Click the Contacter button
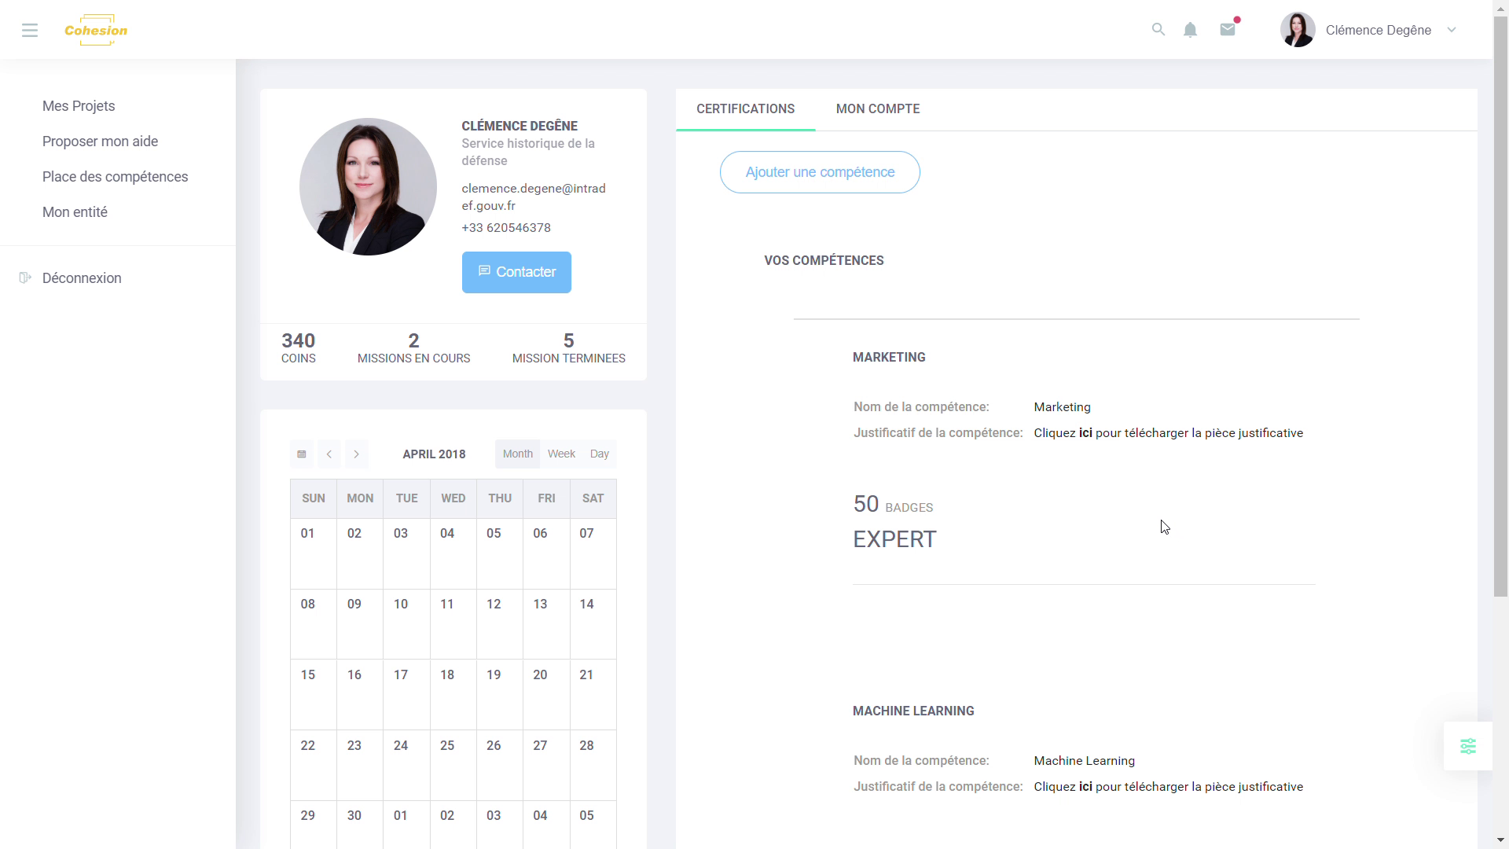 coord(516,272)
